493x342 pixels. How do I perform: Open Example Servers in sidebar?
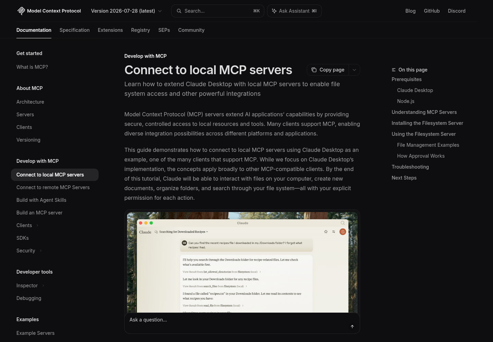click(36, 333)
